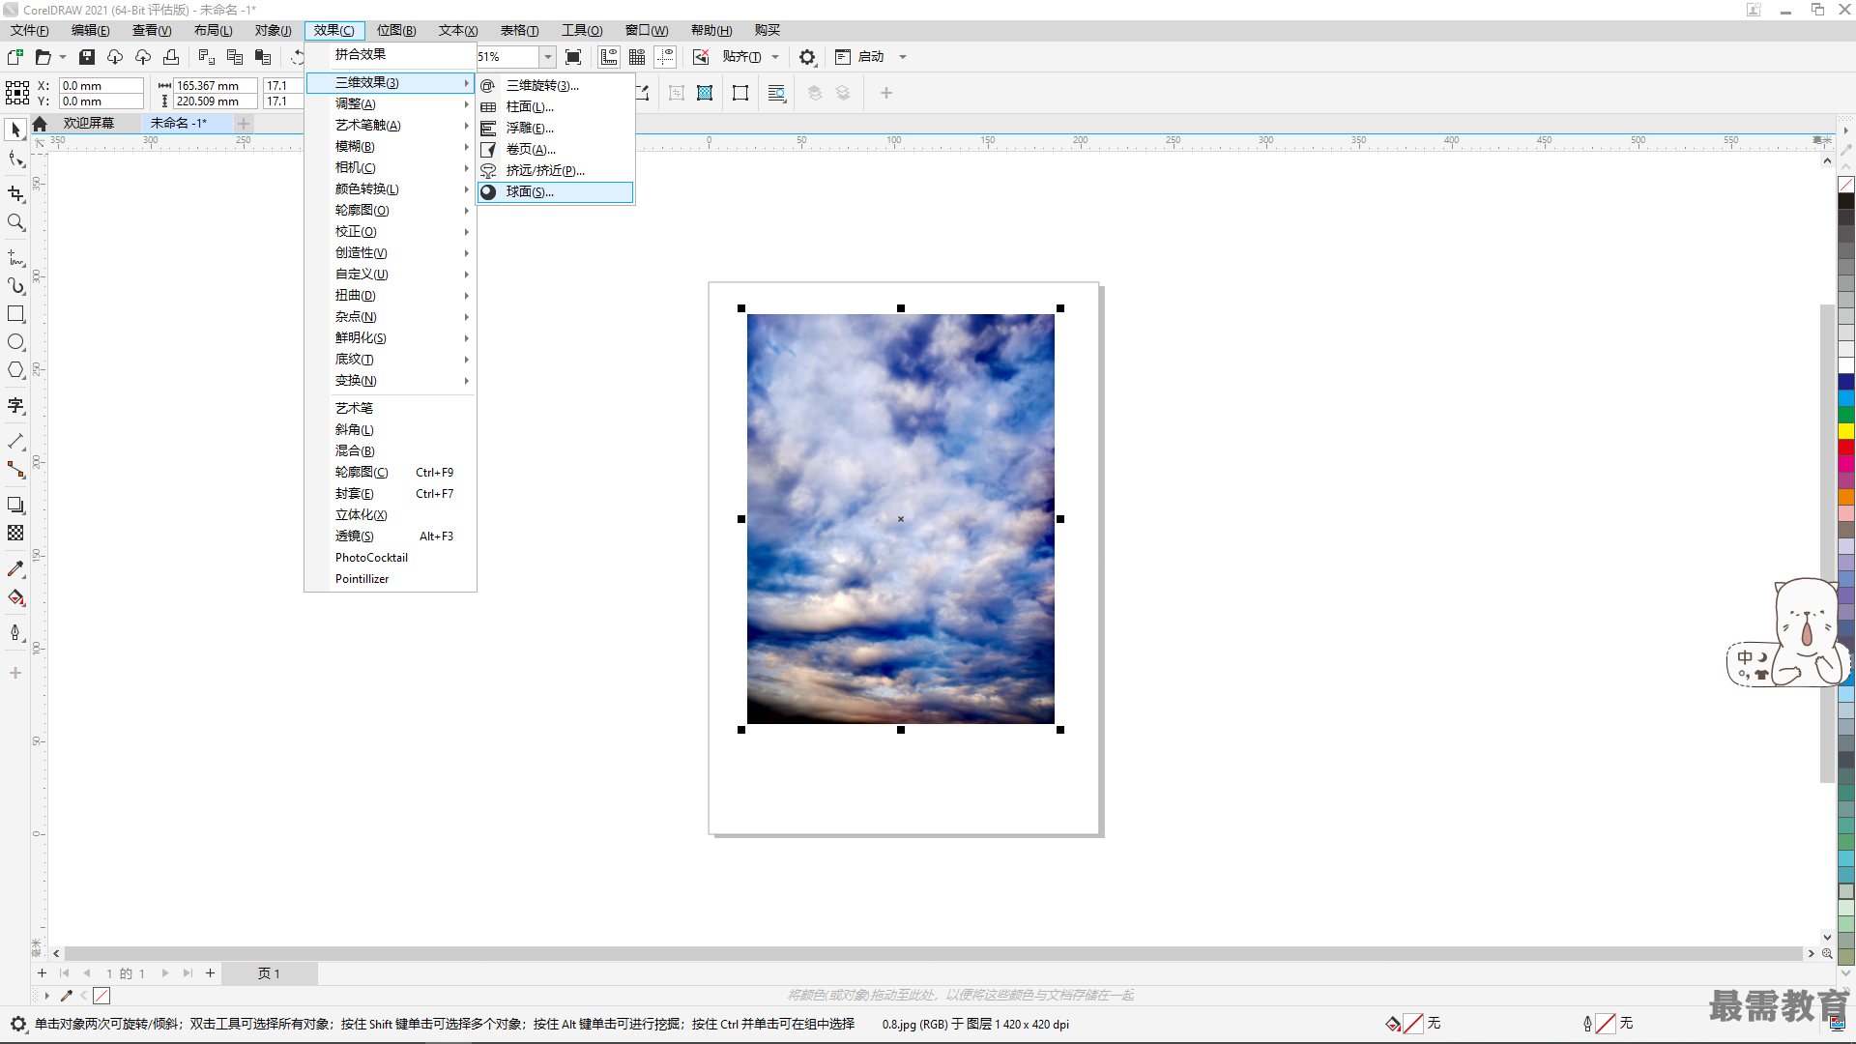Choose 三维旋转(3)... from submenu
This screenshot has height=1044, width=1856.
556,85
